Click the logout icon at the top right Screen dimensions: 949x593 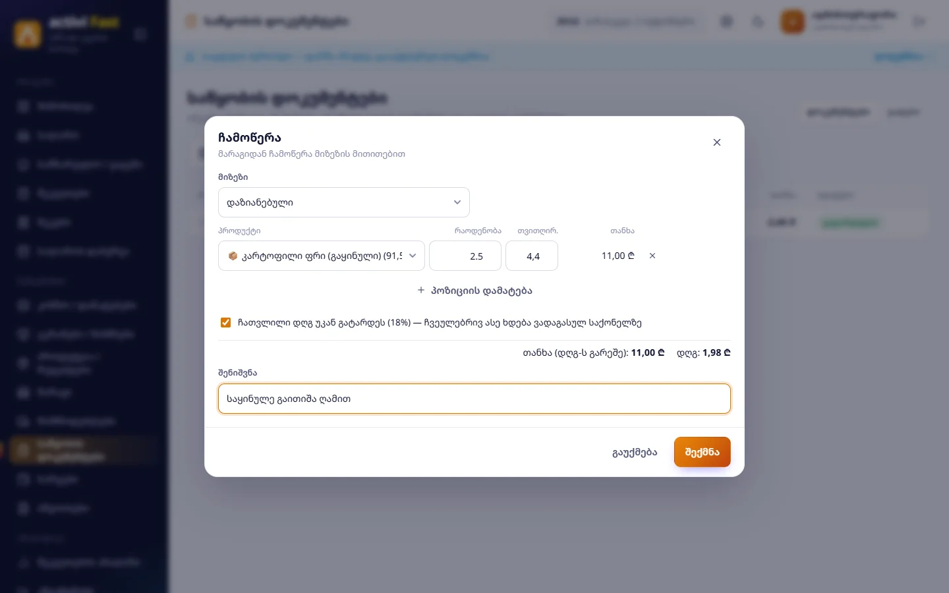coord(919,22)
